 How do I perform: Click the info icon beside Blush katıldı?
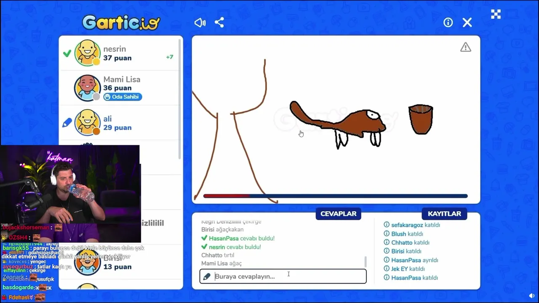tap(387, 234)
